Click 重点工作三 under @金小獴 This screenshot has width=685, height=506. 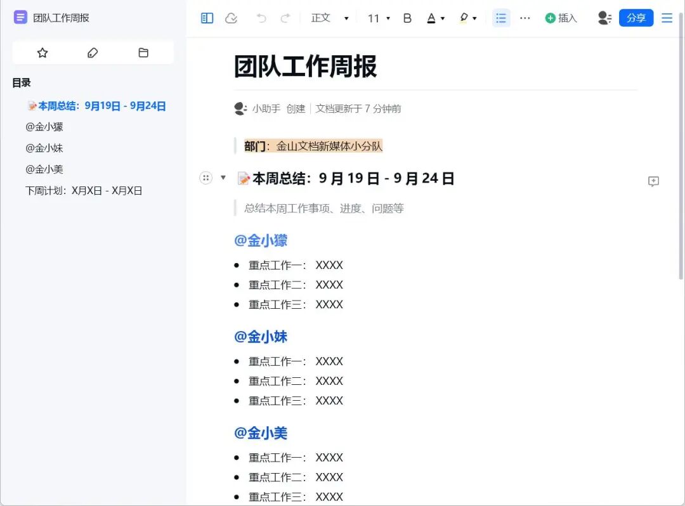pos(296,305)
